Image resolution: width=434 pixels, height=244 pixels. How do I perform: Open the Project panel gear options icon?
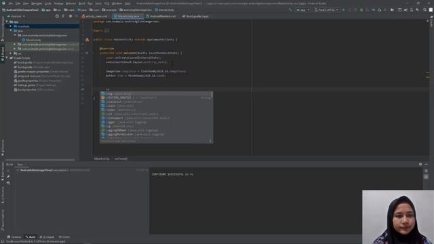(71, 16)
